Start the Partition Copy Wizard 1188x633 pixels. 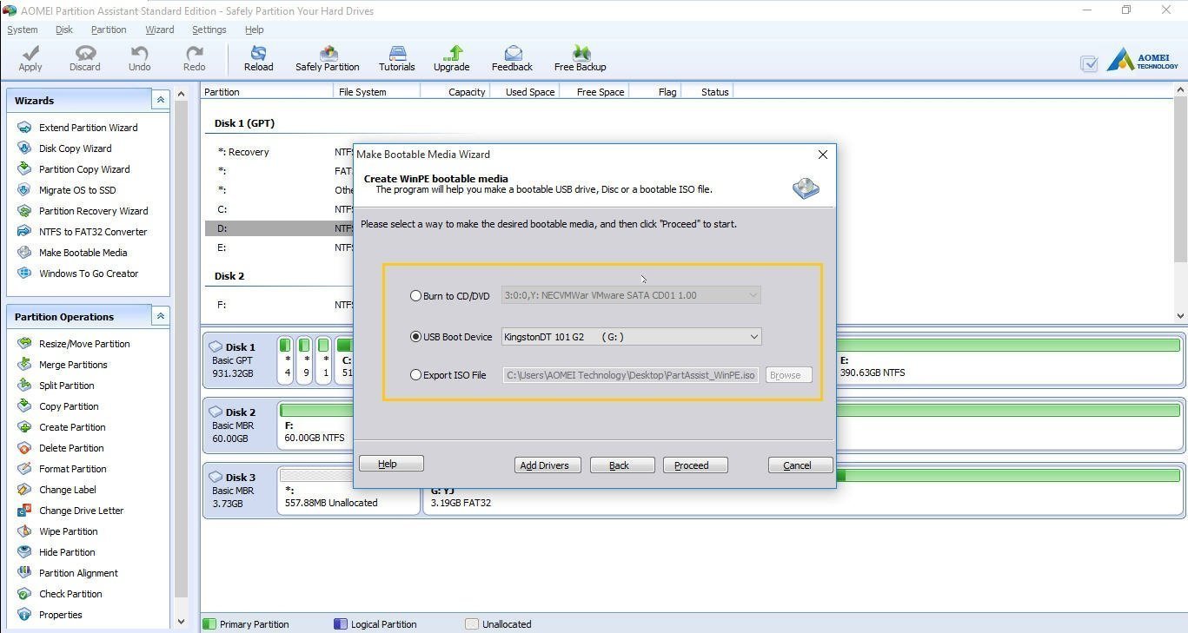point(84,169)
